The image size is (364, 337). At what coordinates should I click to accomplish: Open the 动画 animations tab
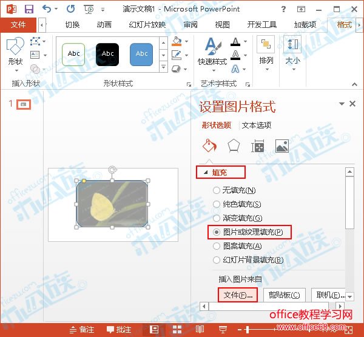[104, 25]
